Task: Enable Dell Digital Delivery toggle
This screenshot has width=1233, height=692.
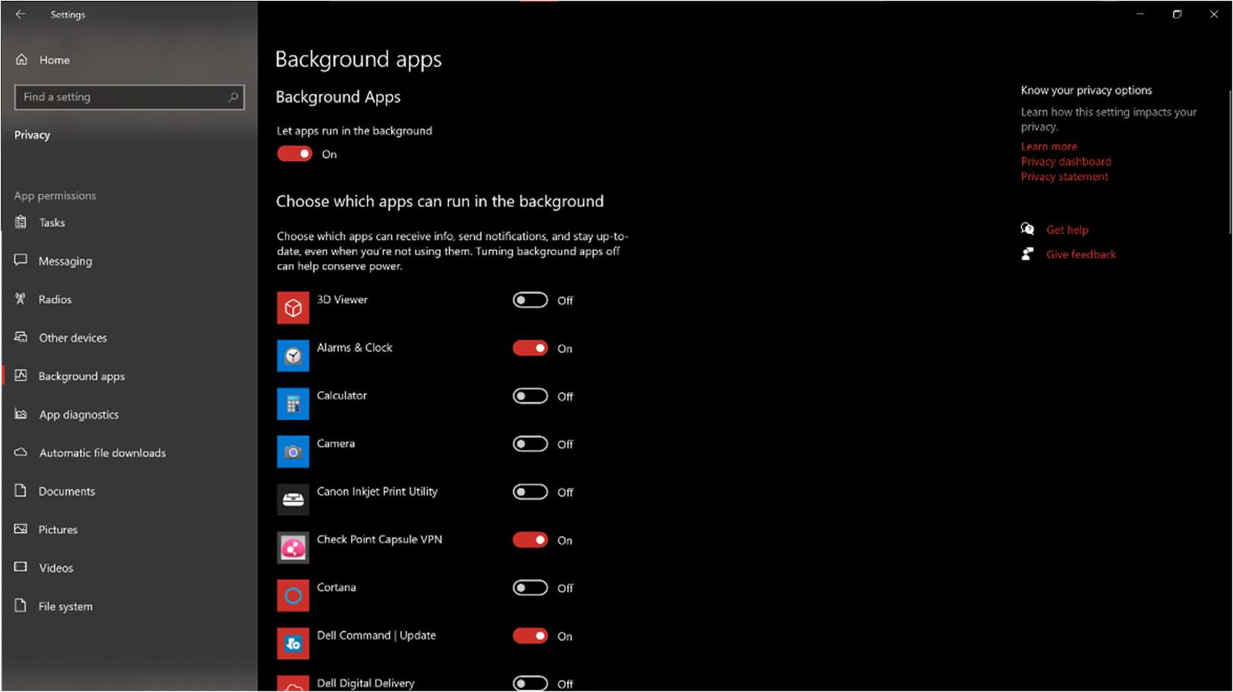Action: tap(530, 683)
